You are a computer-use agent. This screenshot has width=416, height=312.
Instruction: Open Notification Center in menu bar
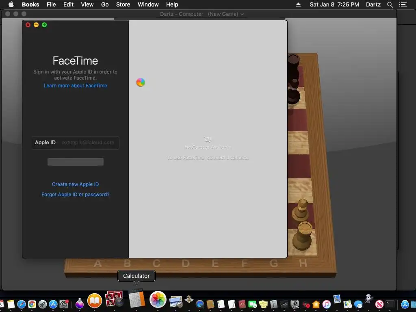[403, 4]
